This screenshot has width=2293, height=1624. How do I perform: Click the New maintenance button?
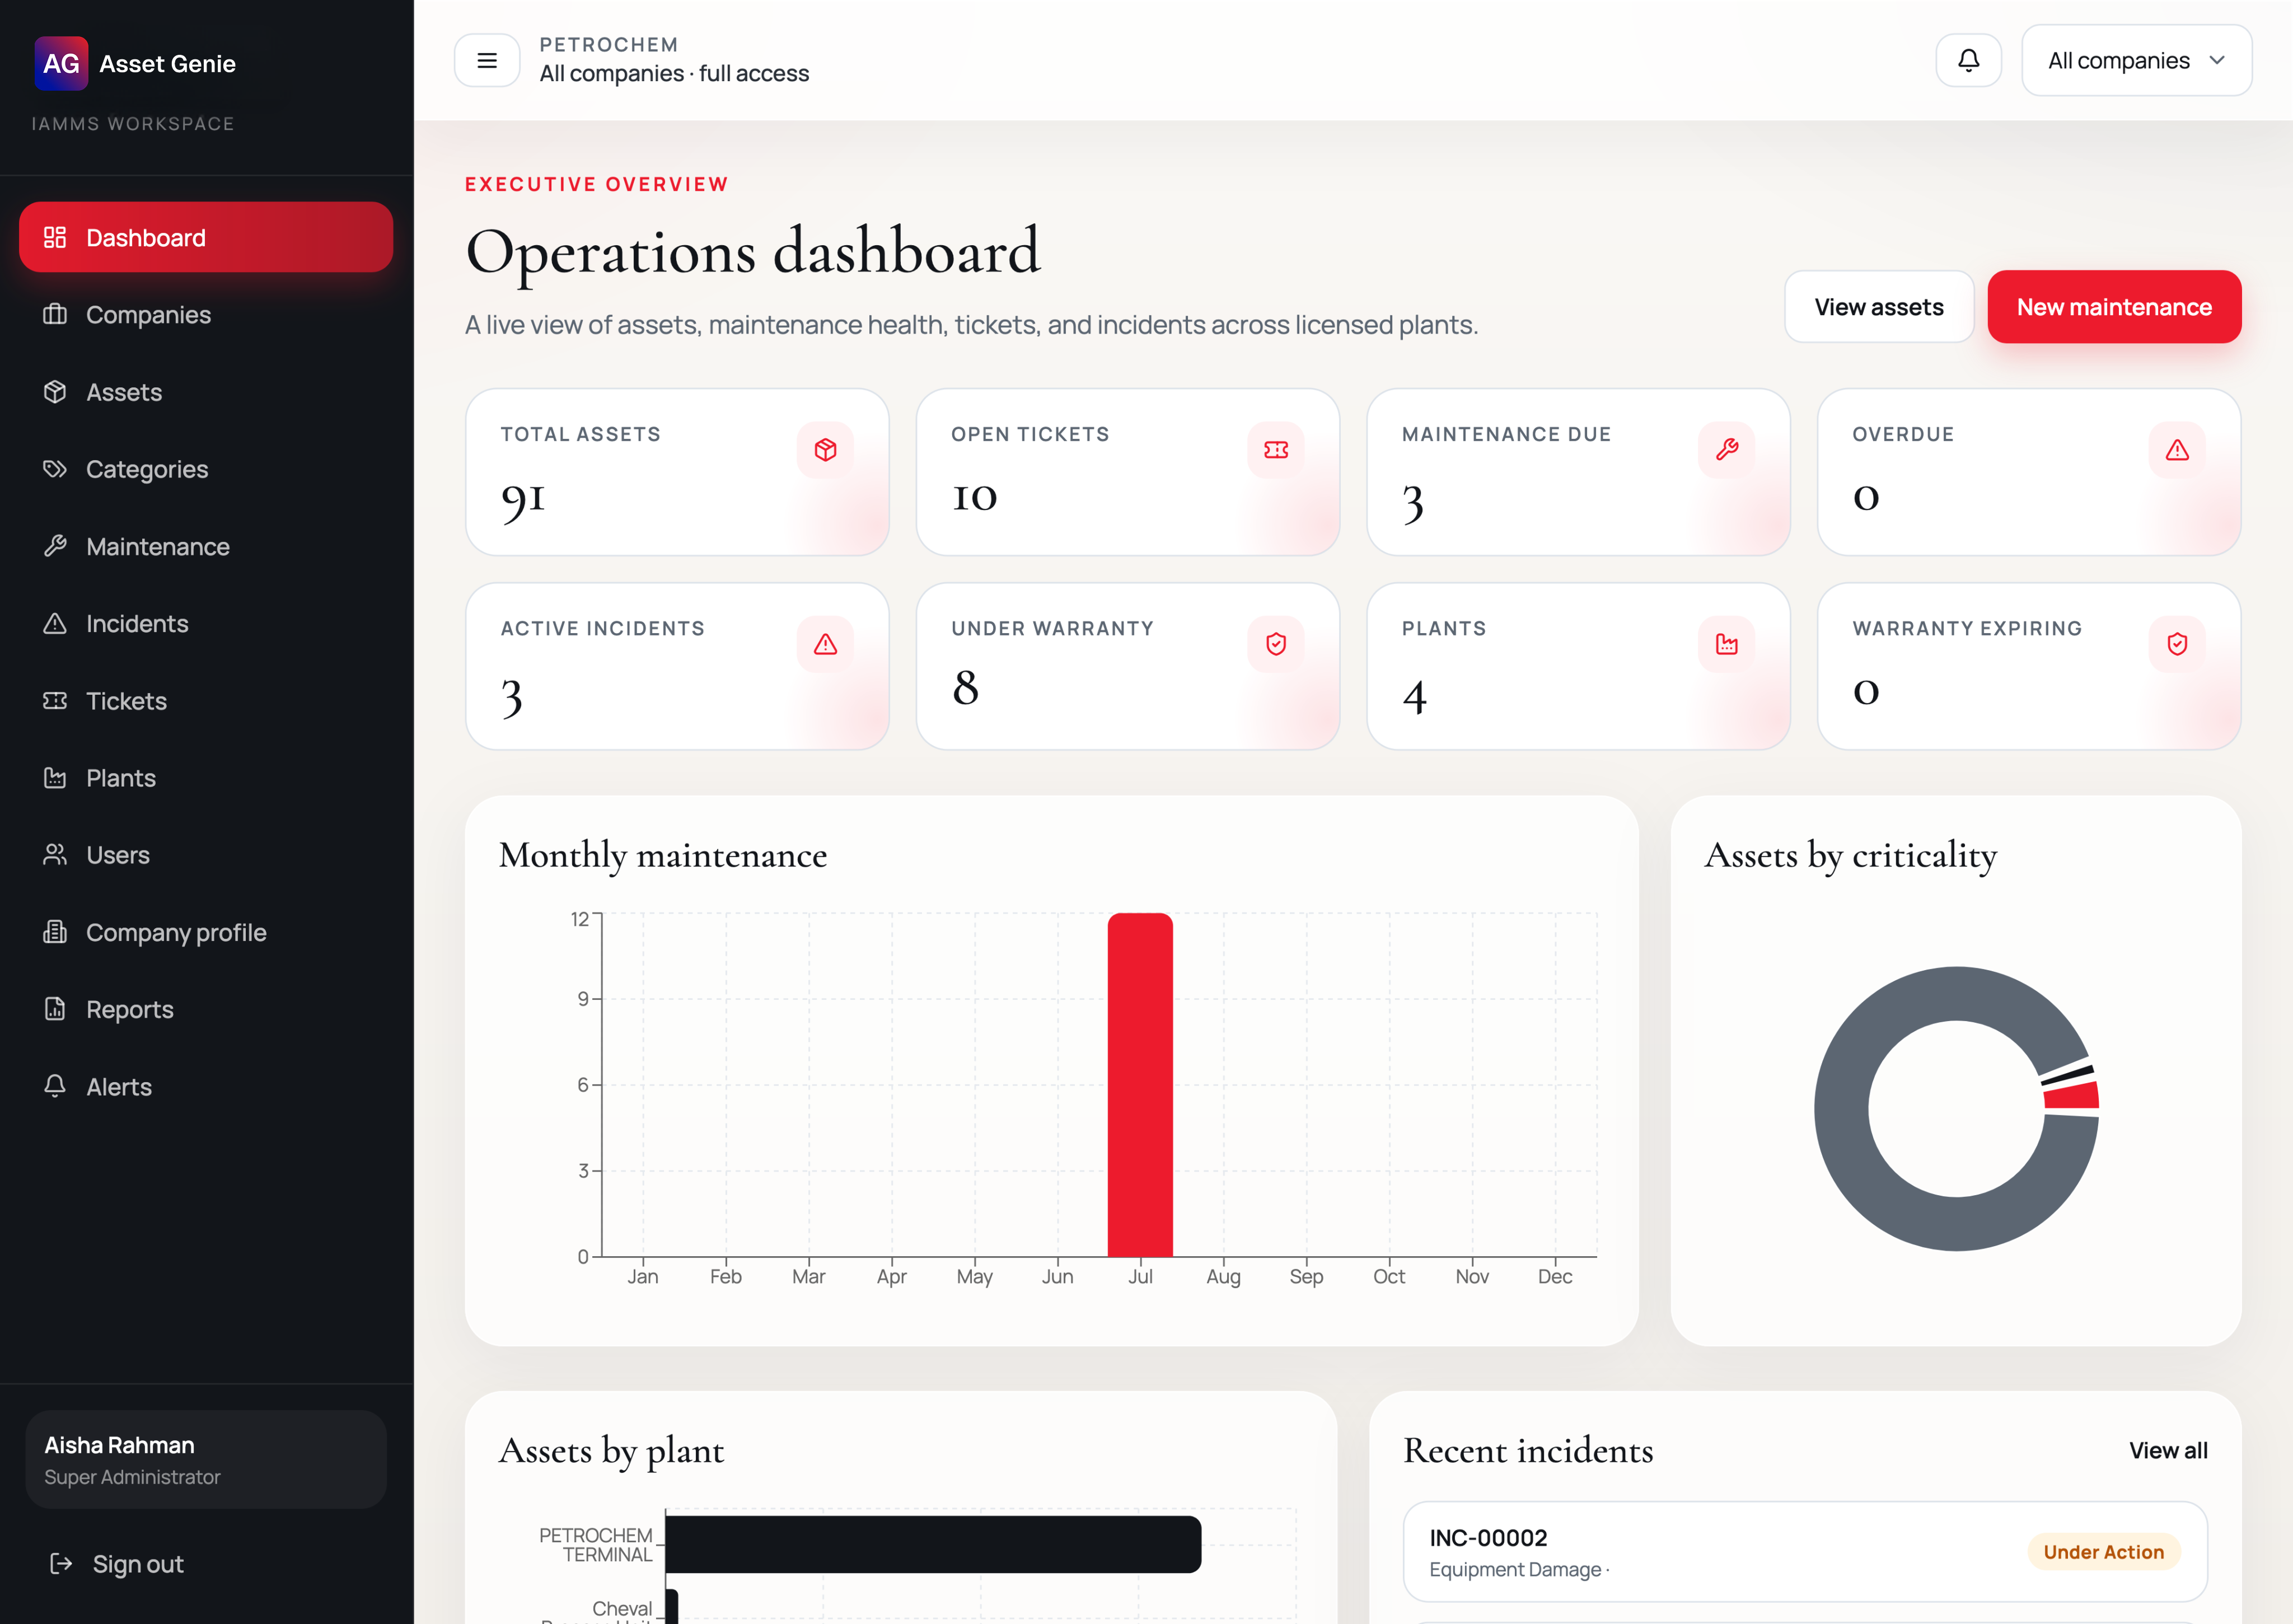click(2114, 307)
